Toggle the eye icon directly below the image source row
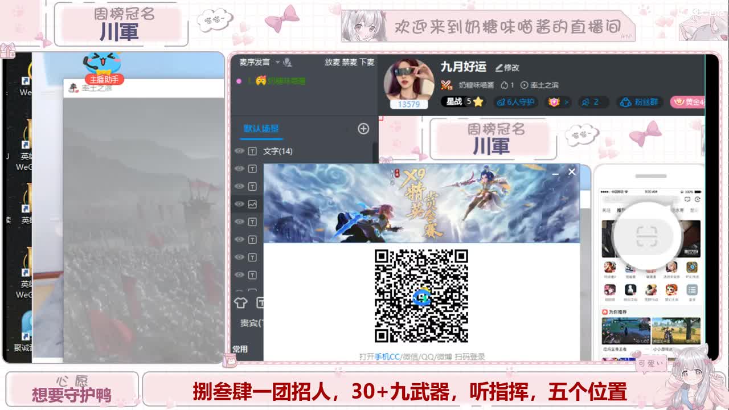The height and width of the screenshot is (410, 729). [x=239, y=222]
